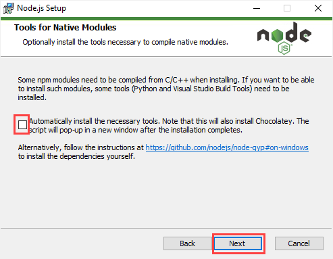Click the 'Optionally install the tools' subtitle text

[125, 42]
